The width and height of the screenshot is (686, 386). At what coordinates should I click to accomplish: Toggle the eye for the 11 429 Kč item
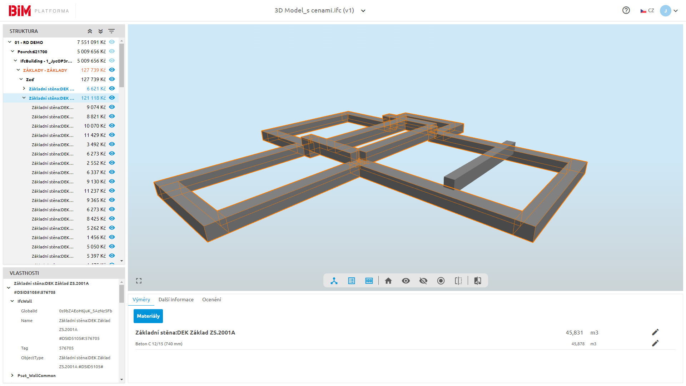(112, 135)
